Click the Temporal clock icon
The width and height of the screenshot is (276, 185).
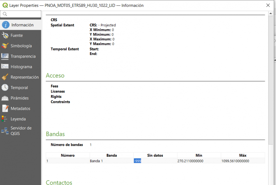coord(5,87)
